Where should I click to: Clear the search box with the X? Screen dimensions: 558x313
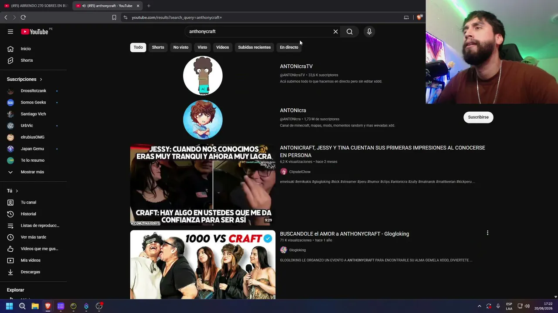click(x=336, y=31)
